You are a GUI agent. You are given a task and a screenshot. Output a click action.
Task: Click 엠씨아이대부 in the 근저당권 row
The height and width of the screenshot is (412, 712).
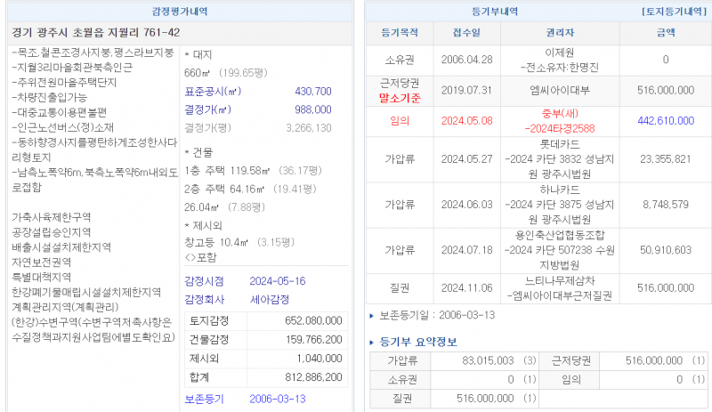click(560, 90)
